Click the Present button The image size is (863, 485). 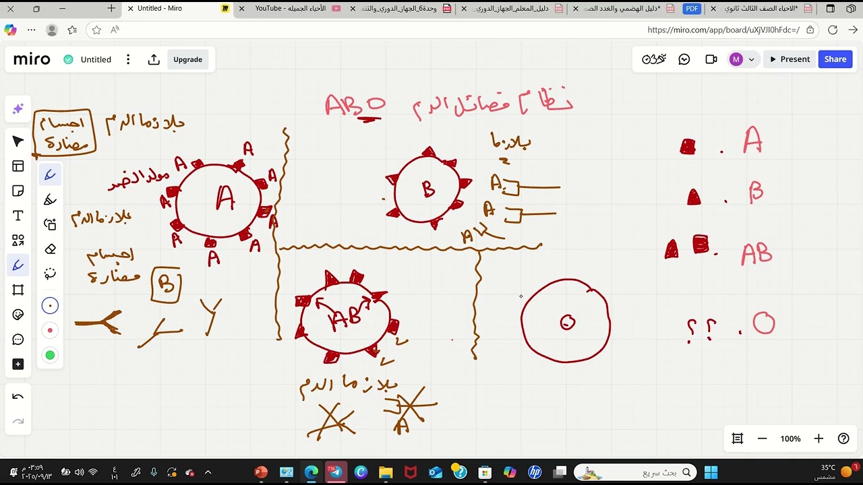point(790,59)
